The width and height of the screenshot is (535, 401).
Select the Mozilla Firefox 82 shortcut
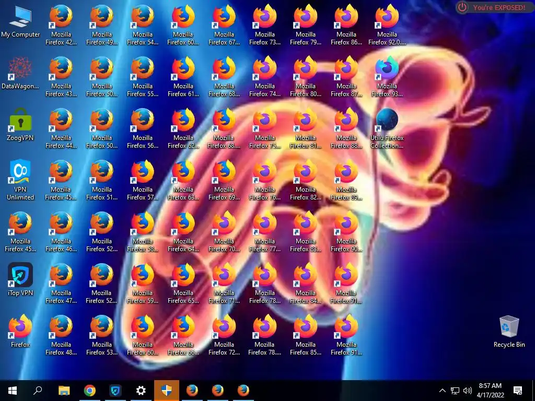click(306, 180)
